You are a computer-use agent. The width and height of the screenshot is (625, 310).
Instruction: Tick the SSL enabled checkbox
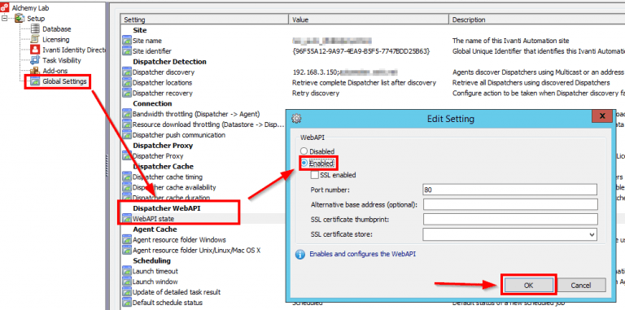coord(315,174)
